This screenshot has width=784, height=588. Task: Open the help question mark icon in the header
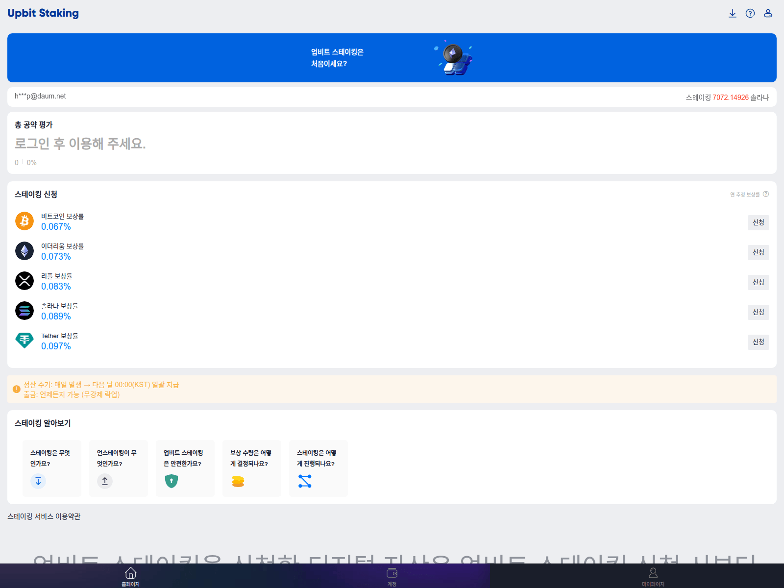(750, 13)
